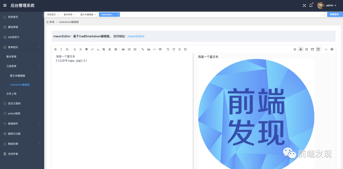Screen dimensions: 343x169
Task: Close the 富文本编辑器 tab
Action: point(95,15)
